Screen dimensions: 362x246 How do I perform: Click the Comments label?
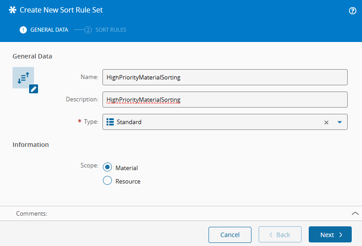point(32,214)
